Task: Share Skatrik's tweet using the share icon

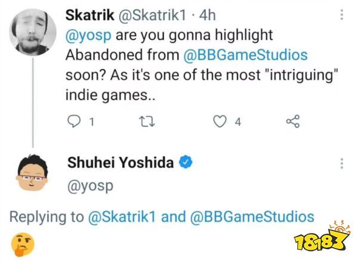Action: (x=292, y=122)
